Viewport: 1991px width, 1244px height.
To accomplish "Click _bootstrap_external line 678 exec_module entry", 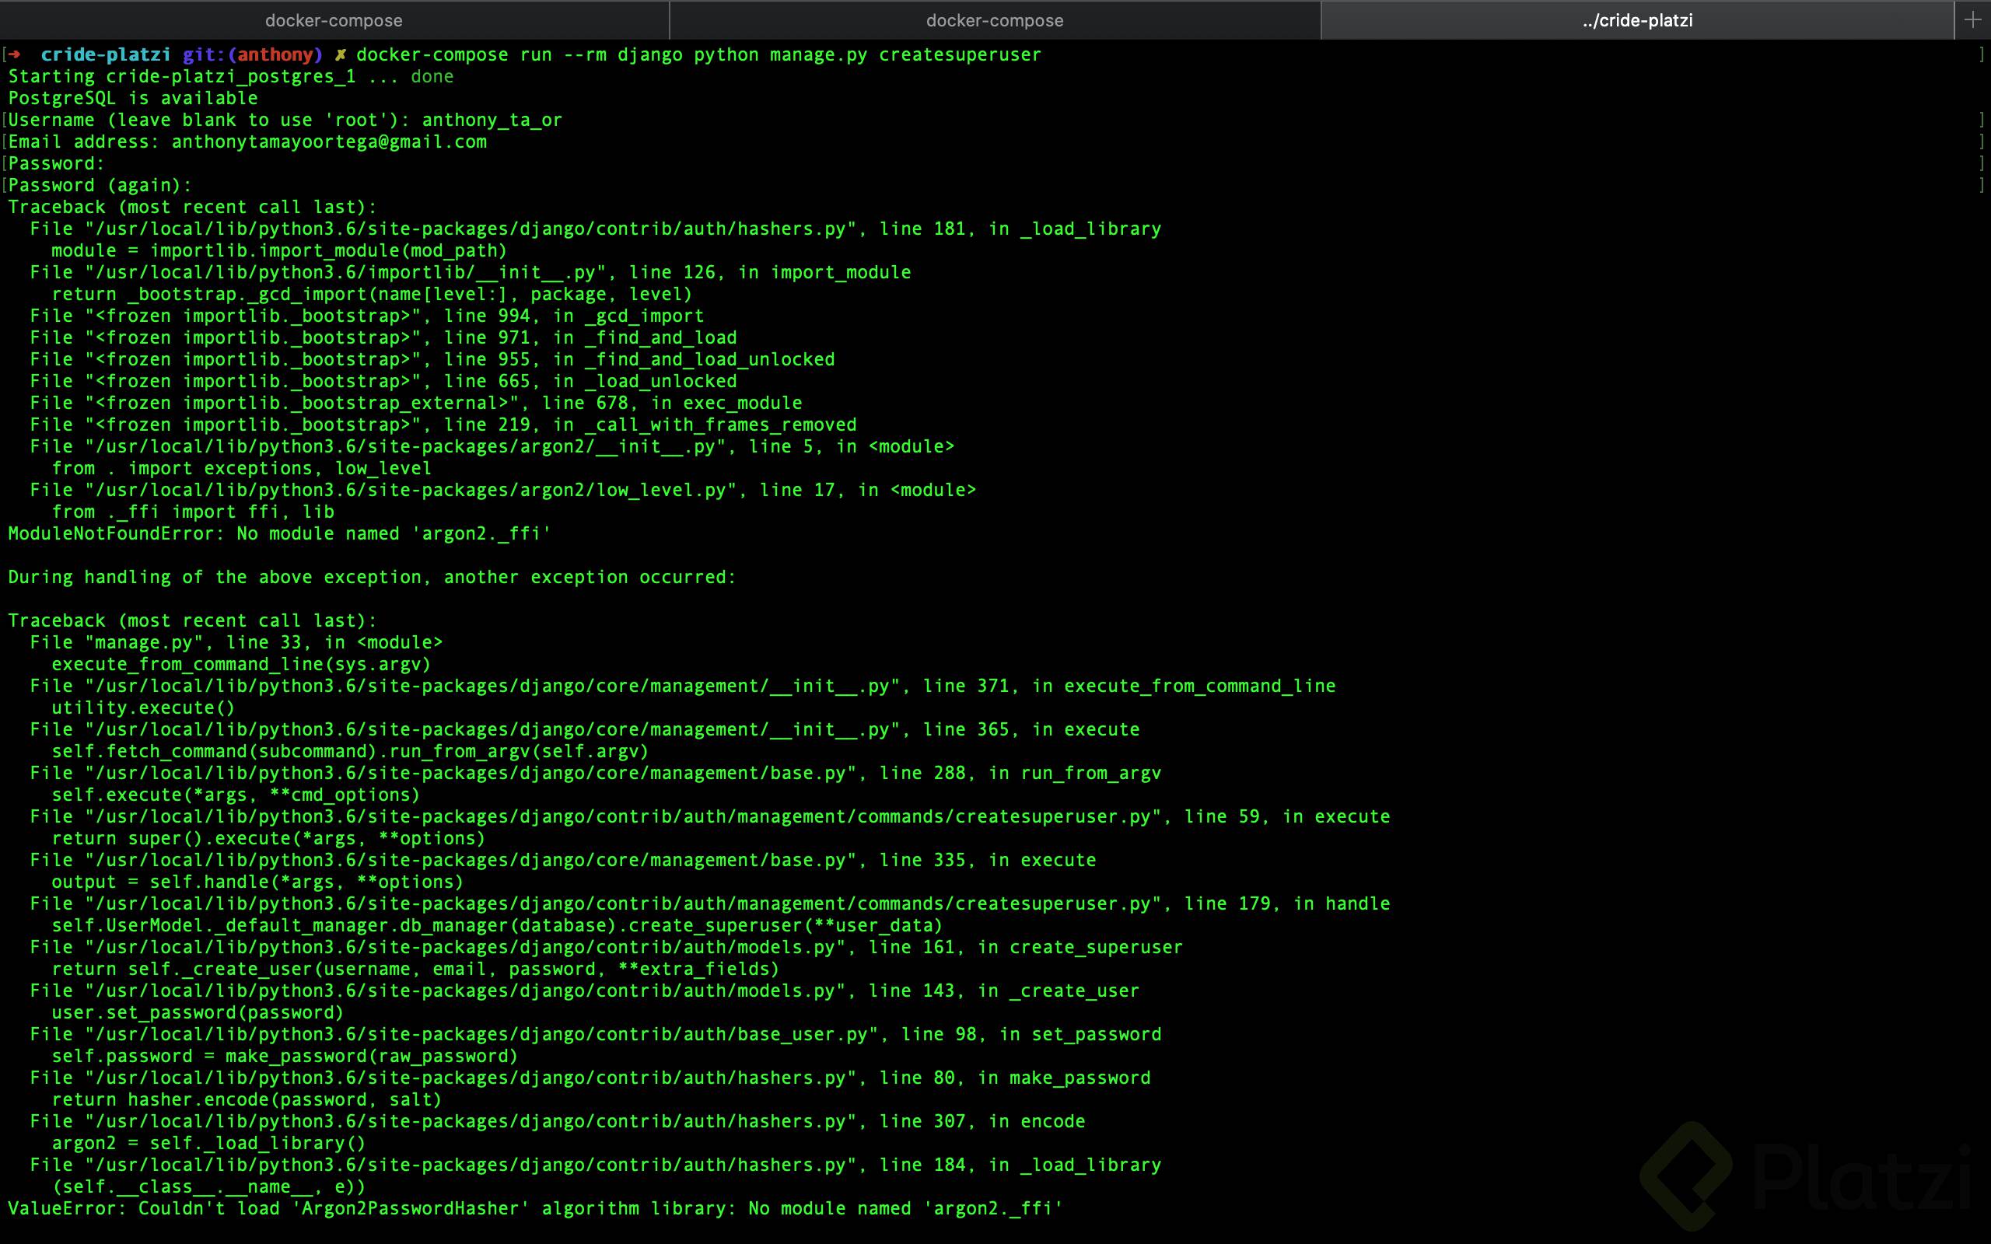I will point(415,404).
